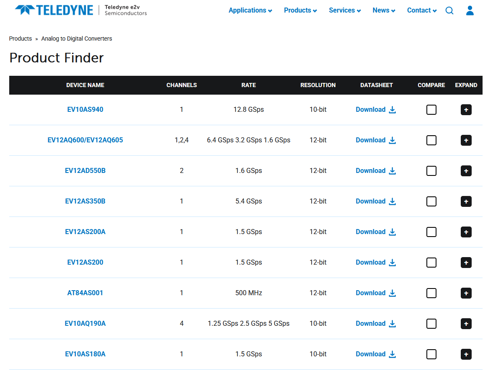Tick the compare checkbox for AT84AS001
This screenshot has height=371, width=488.
[431, 293]
